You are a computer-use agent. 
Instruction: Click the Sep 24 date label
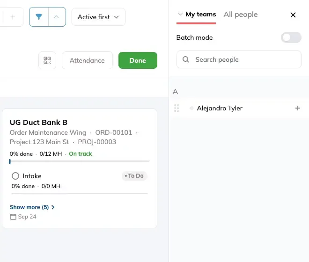pyautogui.click(x=27, y=217)
